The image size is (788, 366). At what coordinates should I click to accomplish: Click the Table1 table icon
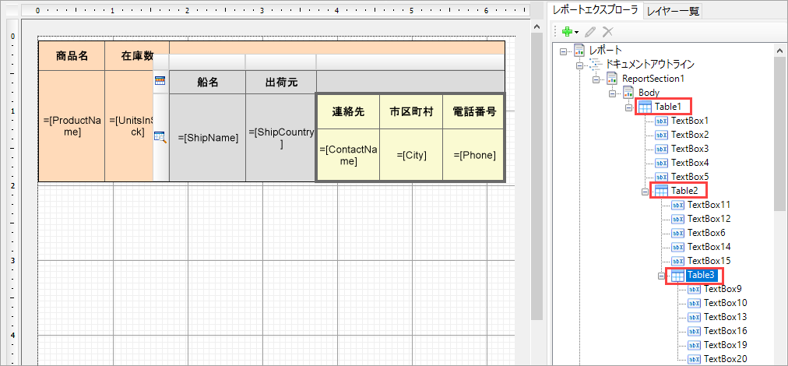(645, 107)
